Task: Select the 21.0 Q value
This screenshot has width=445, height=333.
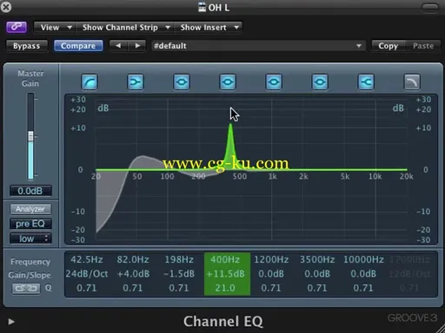Action: 225,288
